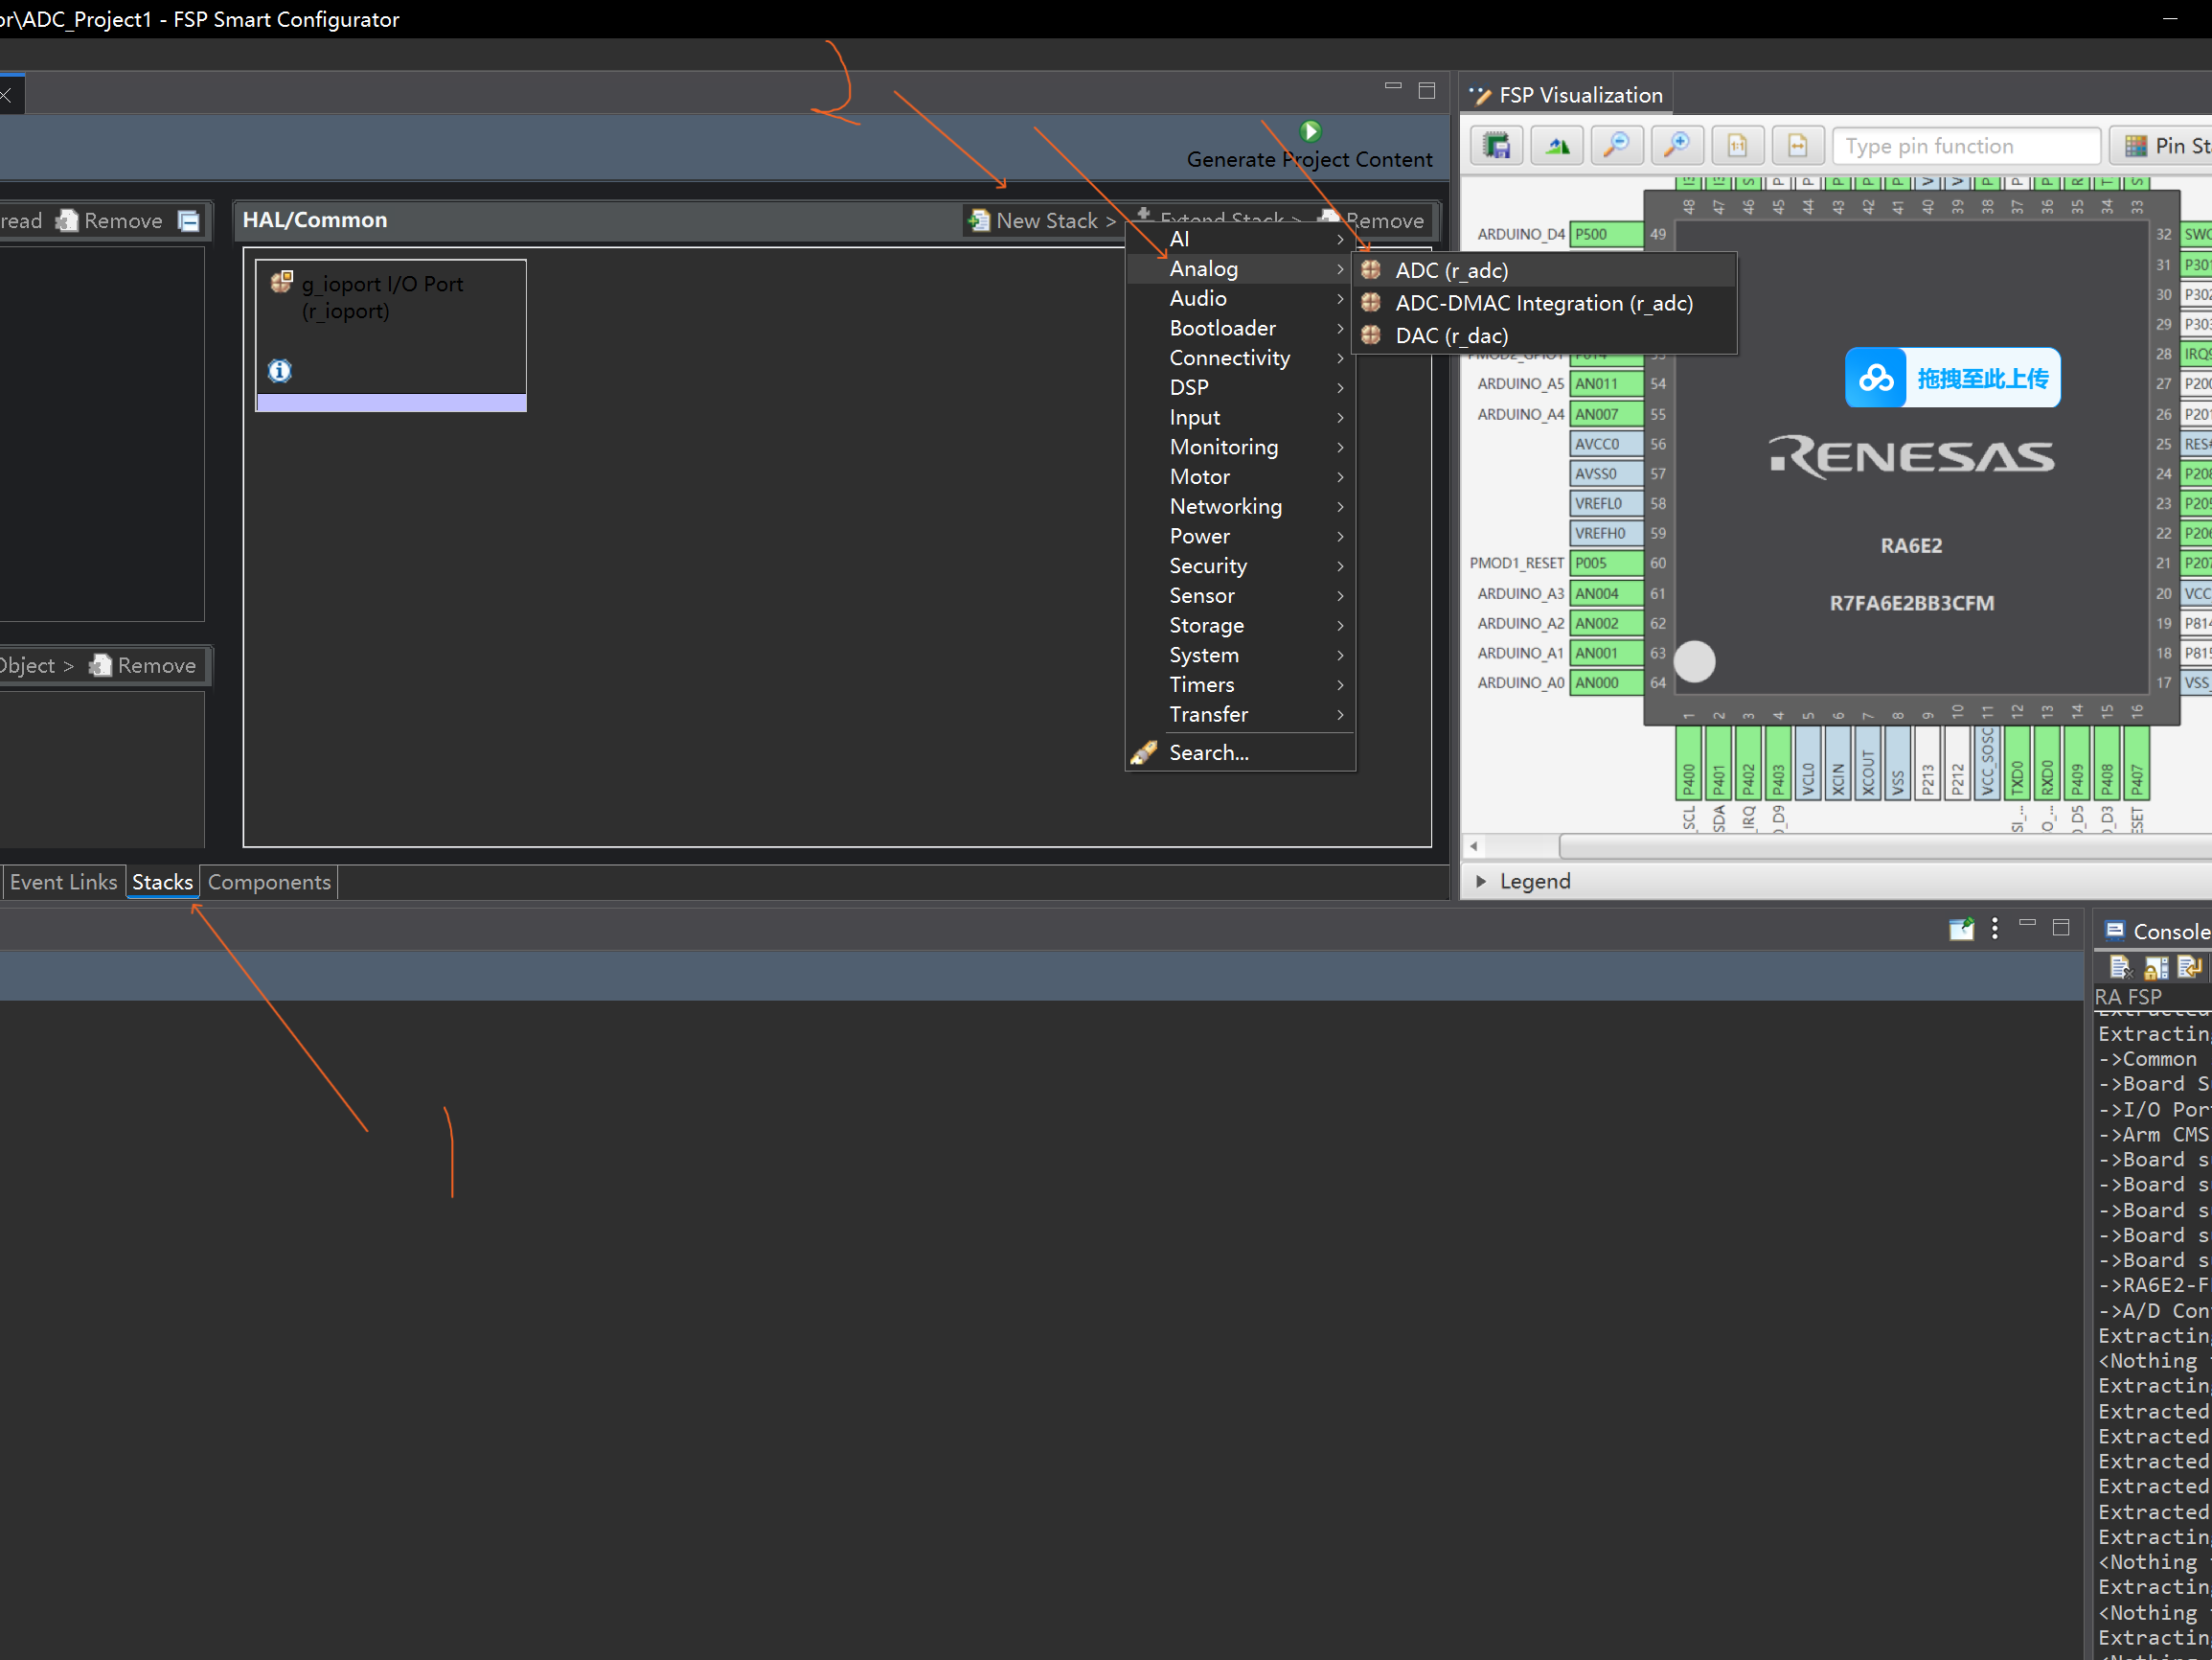The width and height of the screenshot is (2212, 1660).
Task: Toggle console scroll lock
Action: [x=2156, y=968]
